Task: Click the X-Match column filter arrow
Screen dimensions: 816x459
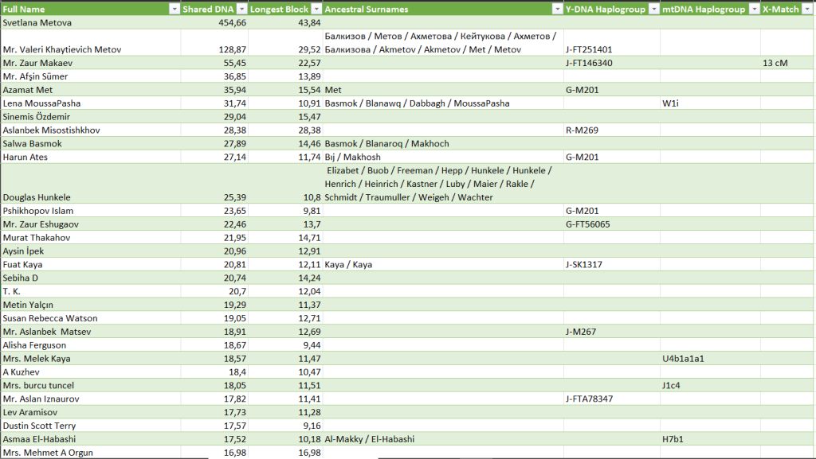Action: (808, 9)
